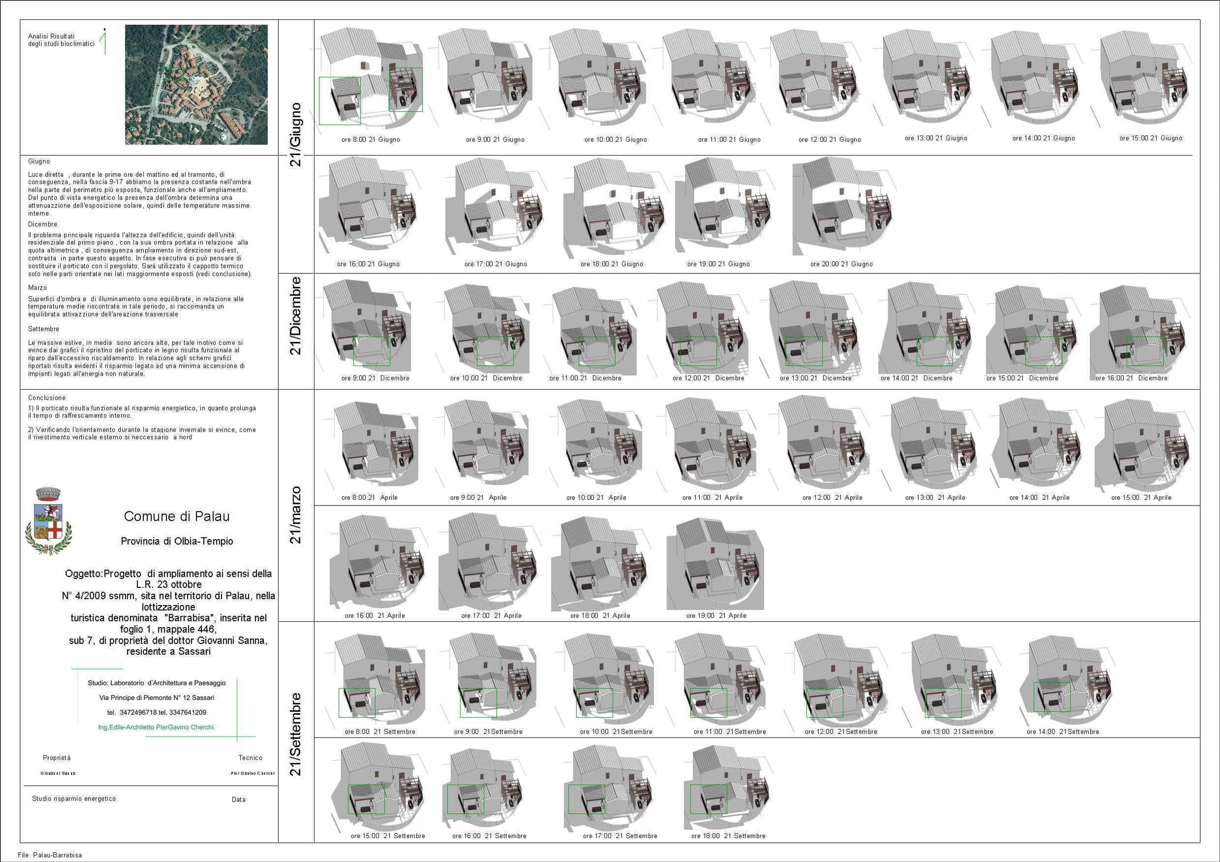Click the File Palau-Barrabisa footer text
The image size is (1220, 862).
pyautogui.click(x=50, y=855)
